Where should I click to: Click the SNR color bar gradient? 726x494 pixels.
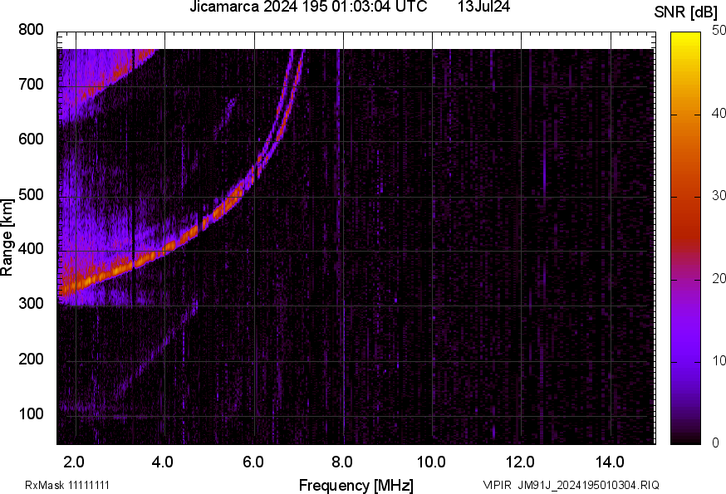tap(686, 238)
